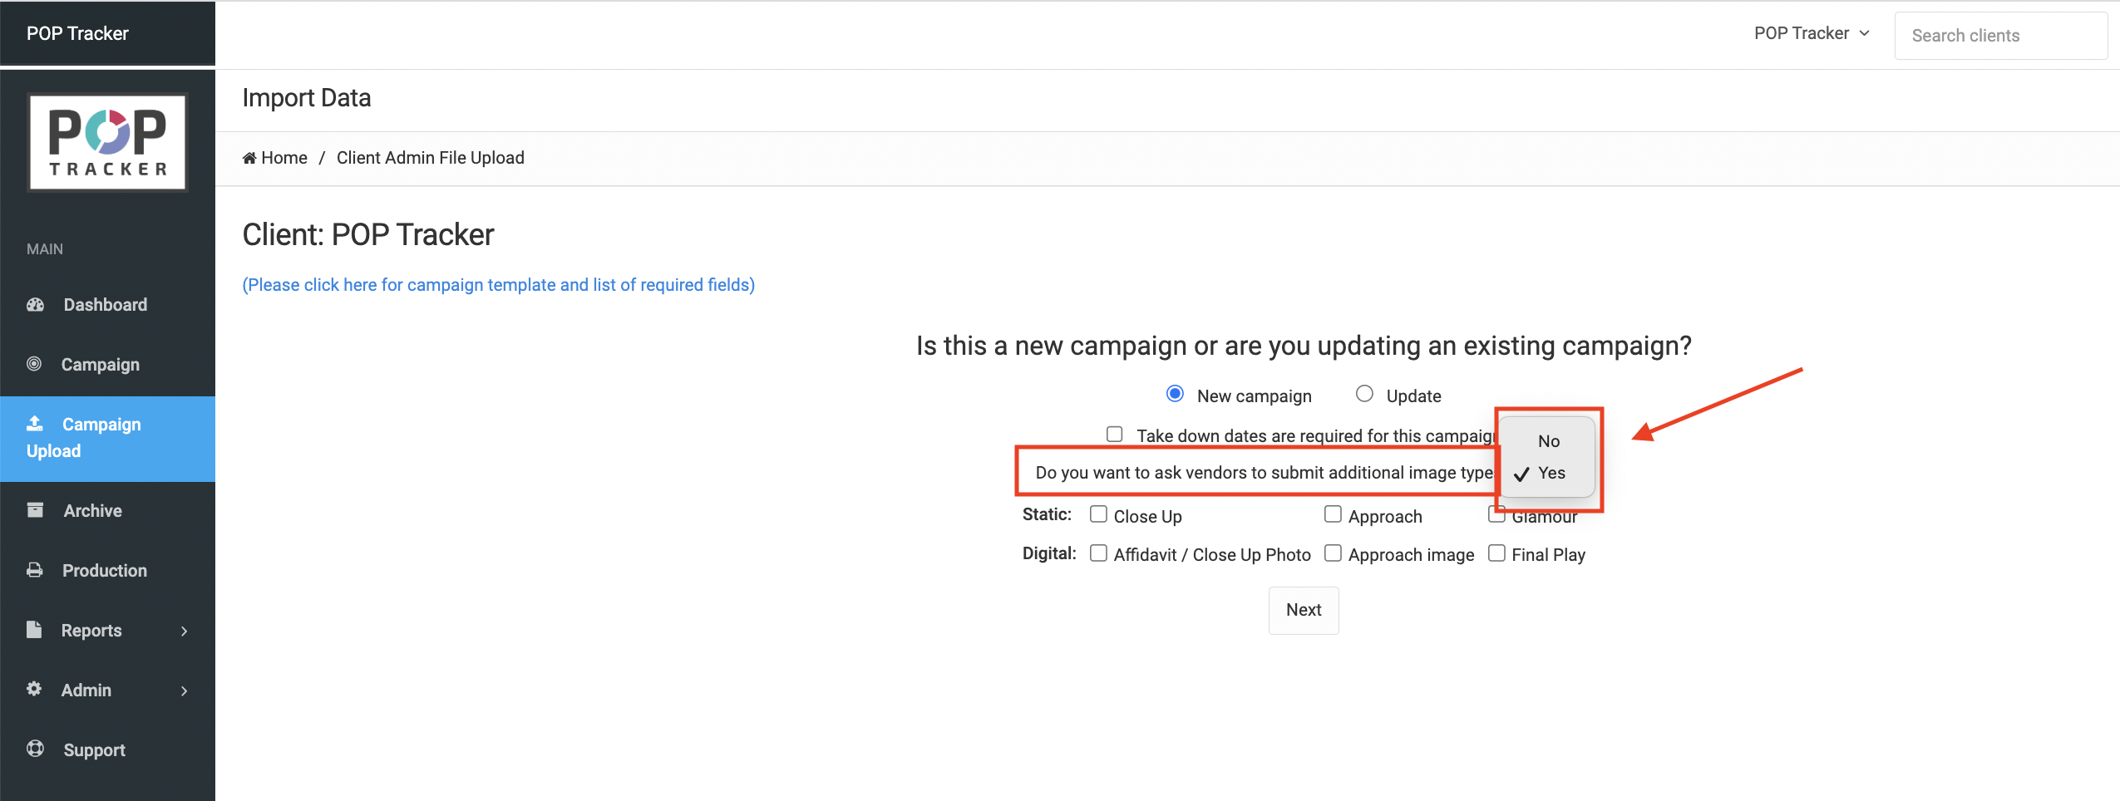The height and width of the screenshot is (801, 2120).
Task: Open Production in the sidebar
Action: (x=107, y=571)
